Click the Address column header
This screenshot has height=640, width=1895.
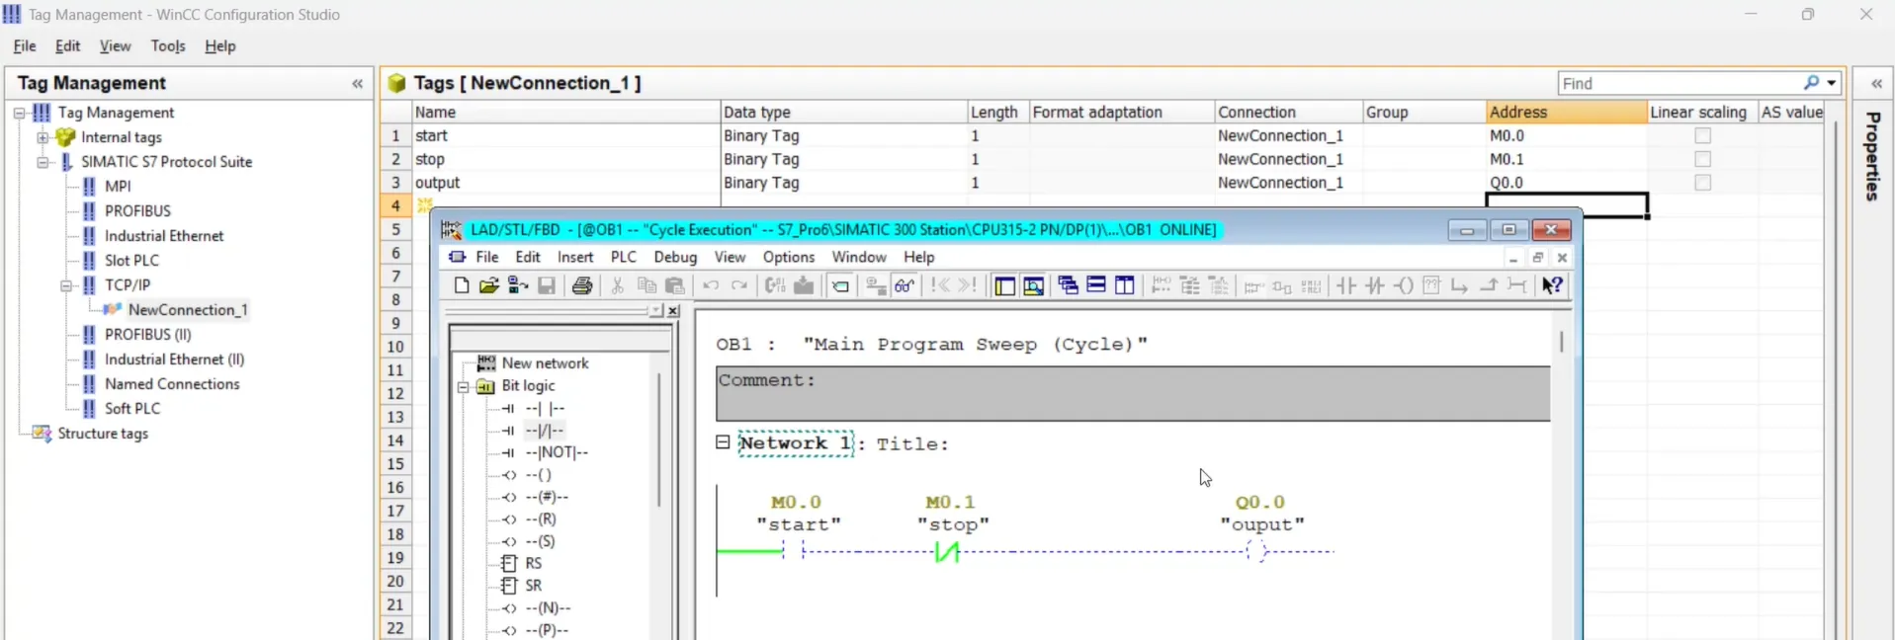tap(1566, 112)
